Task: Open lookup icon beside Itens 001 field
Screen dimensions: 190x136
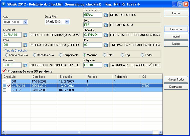Action: click(x=25, y=45)
